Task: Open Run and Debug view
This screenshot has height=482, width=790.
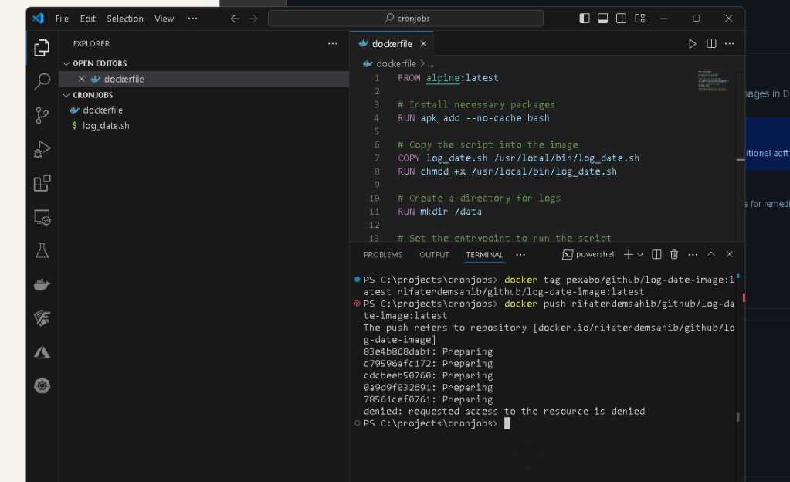Action: 42,149
